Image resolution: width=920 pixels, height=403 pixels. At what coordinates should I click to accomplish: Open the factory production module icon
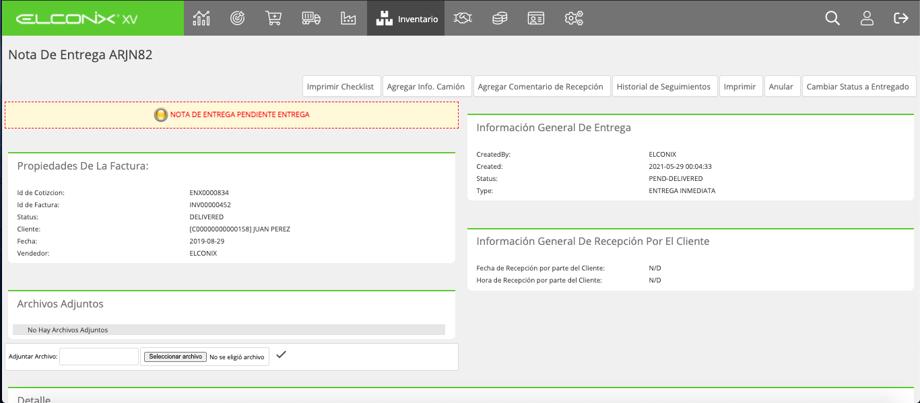pyautogui.click(x=348, y=18)
